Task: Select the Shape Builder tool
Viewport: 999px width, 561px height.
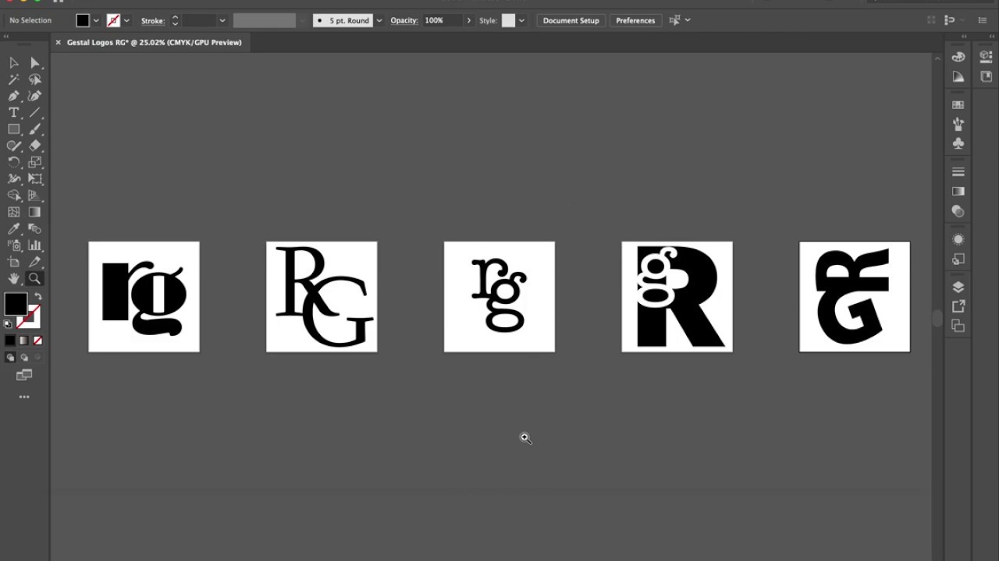Action: (14, 196)
